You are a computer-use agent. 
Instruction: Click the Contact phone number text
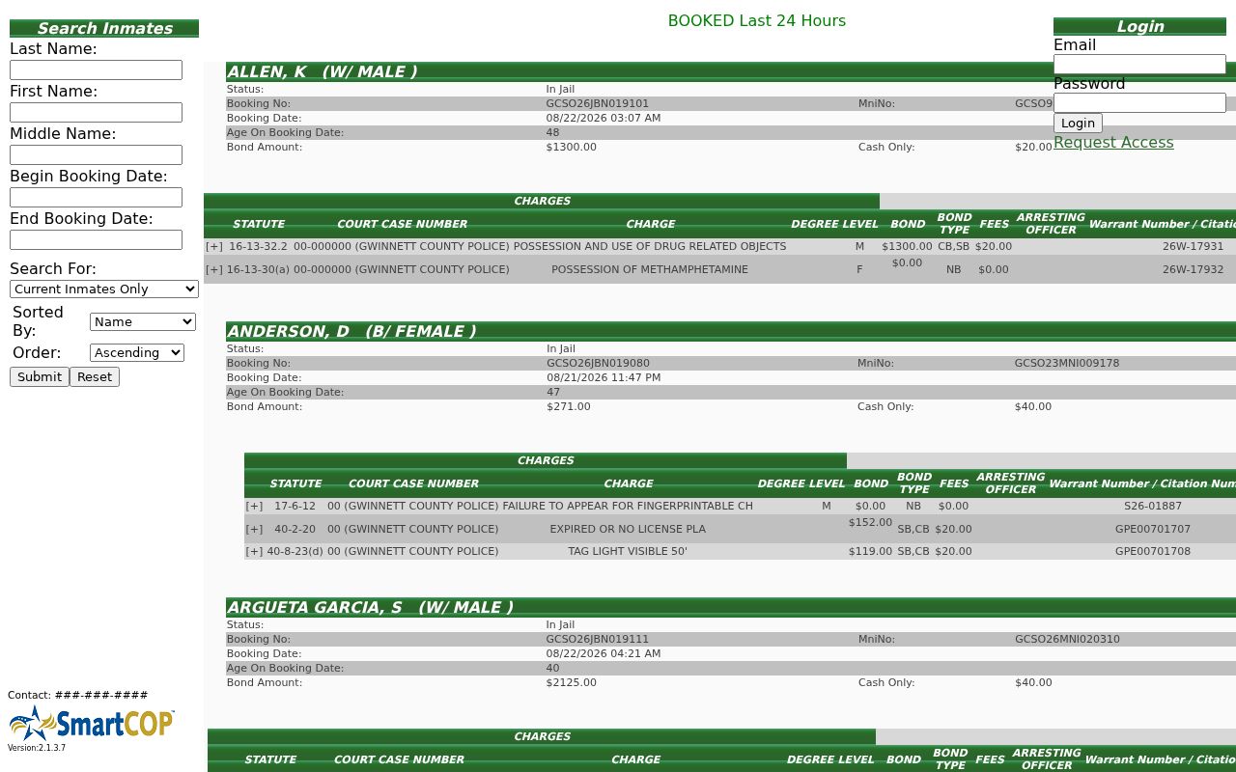[x=78, y=696]
